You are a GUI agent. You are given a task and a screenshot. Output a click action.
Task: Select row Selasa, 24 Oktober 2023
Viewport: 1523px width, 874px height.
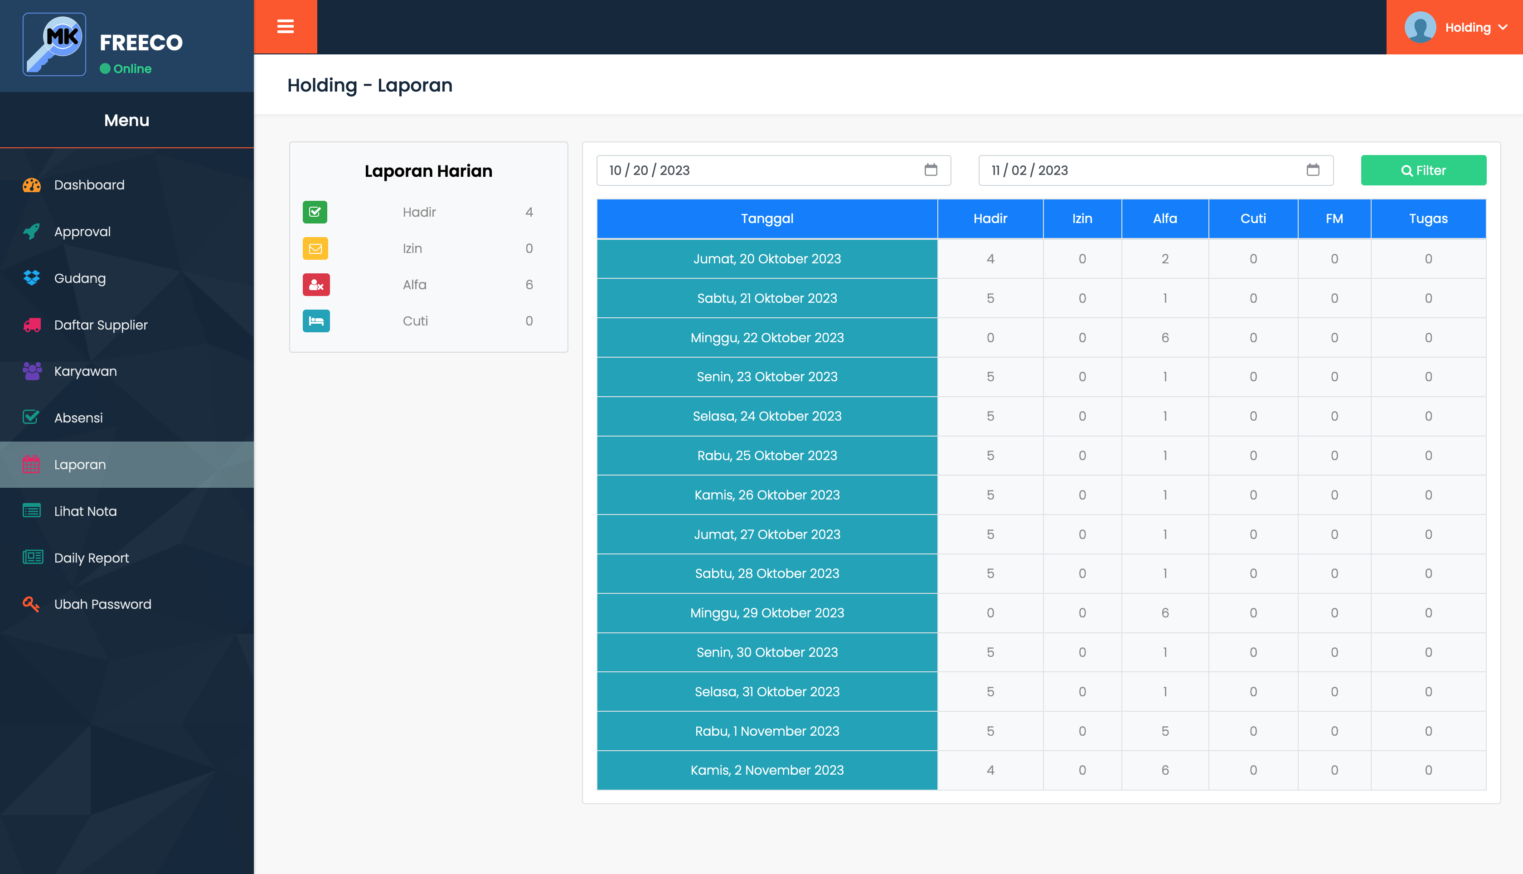[x=1041, y=416]
